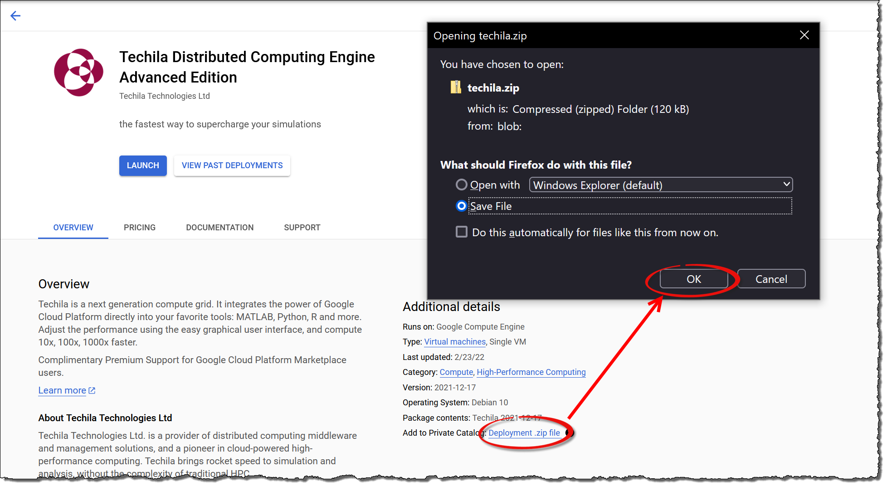Enable 'Do this automatically' checkbox
The image size is (887, 486).
tap(461, 232)
